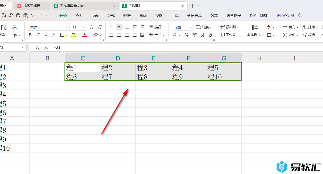
Task: Open the 数据 Data tab
Action: click(x=127, y=16)
